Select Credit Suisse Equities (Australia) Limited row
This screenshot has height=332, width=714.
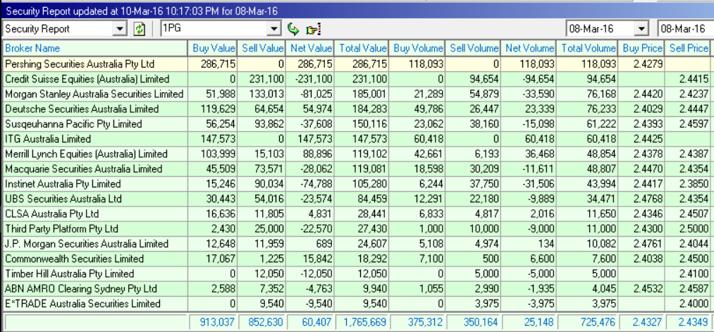(357, 79)
